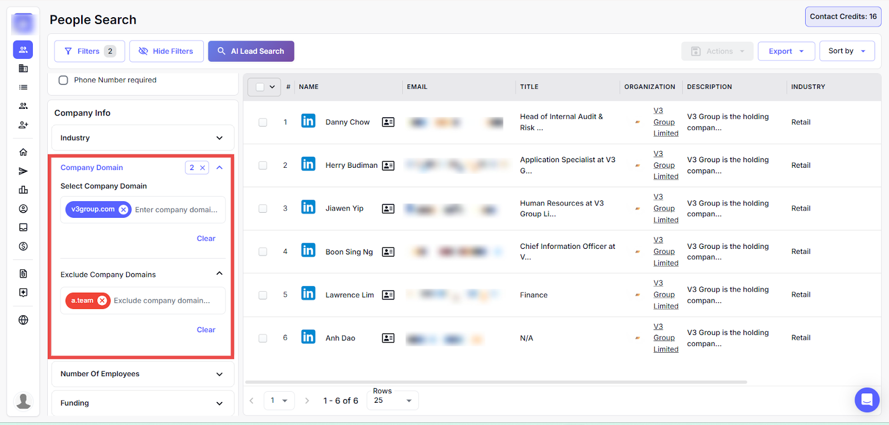Image resolution: width=889 pixels, height=425 pixels.
Task: Click the Hide Filters button
Action: 166,51
